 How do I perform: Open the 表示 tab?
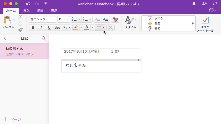(54, 10)
